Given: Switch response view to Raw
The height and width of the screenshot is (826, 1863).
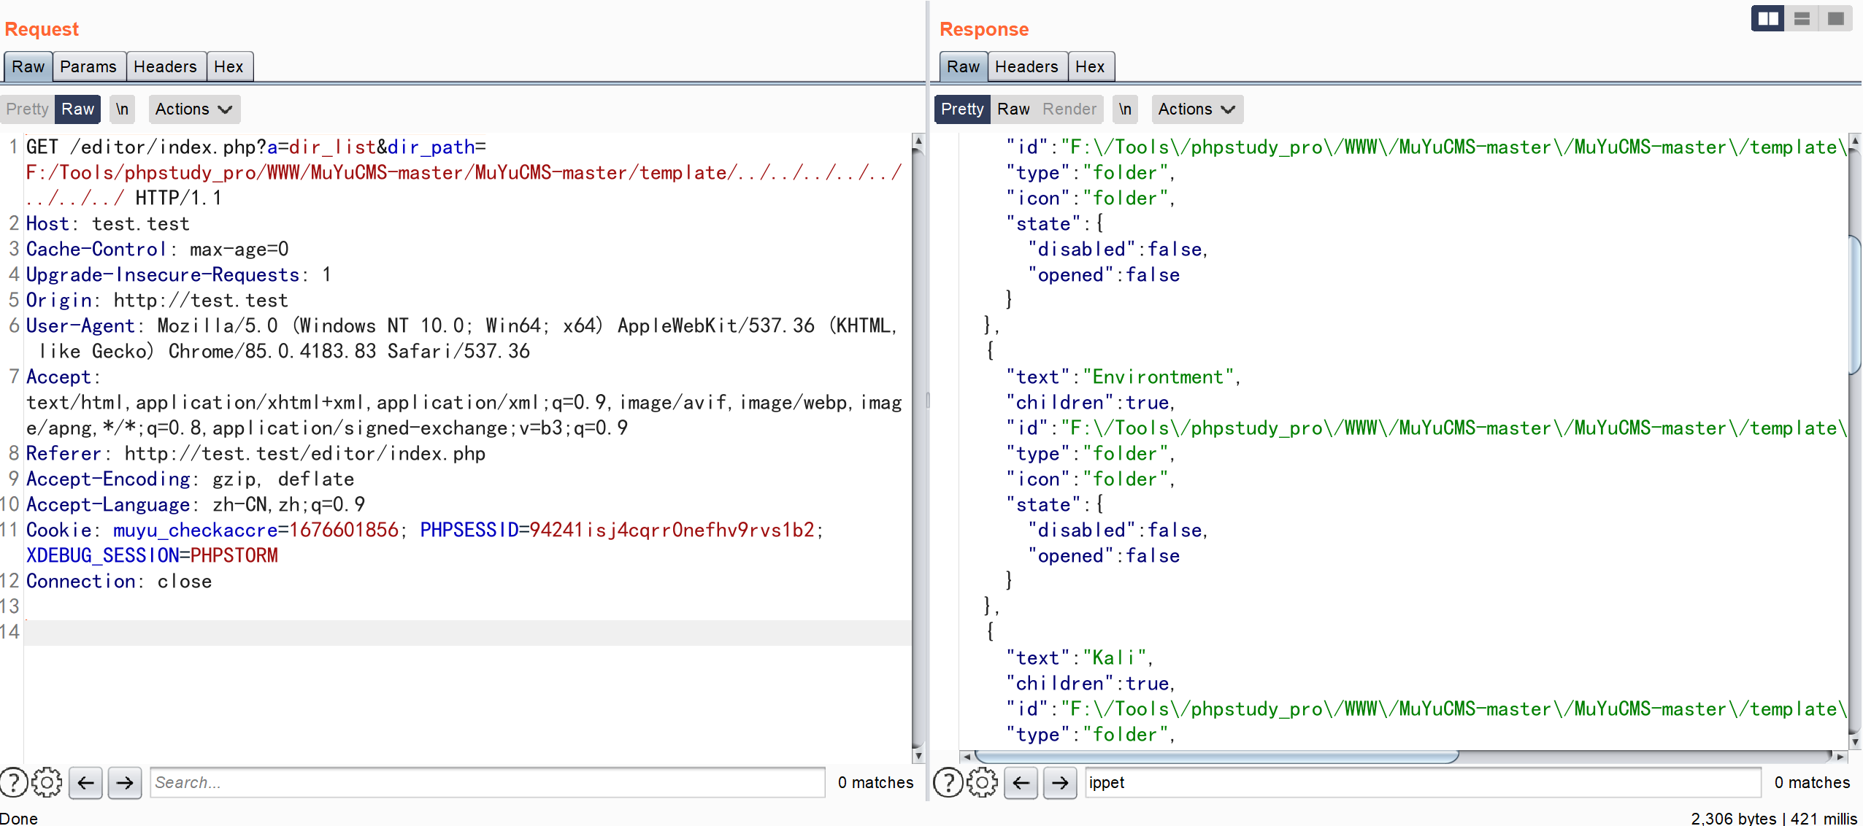Looking at the screenshot, I should (1013, 109).
